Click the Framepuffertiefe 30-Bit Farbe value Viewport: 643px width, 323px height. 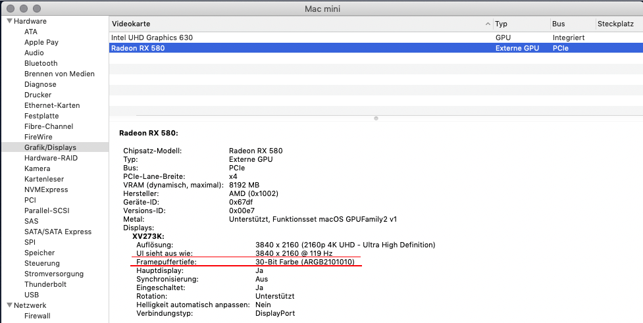click(x=305, y=262)
